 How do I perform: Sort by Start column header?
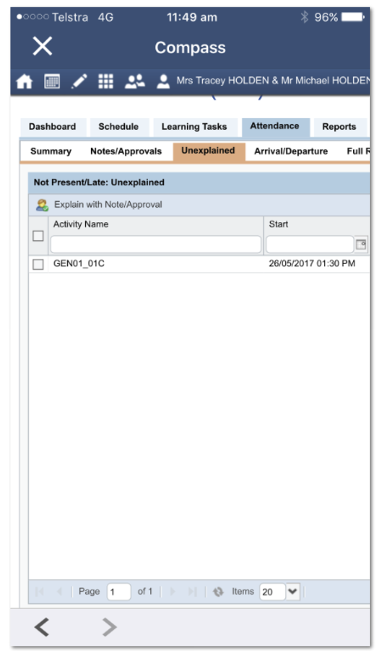278,224
